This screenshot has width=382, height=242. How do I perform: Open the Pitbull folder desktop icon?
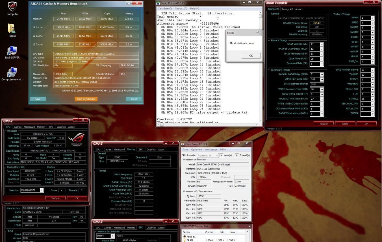point(12,30)
